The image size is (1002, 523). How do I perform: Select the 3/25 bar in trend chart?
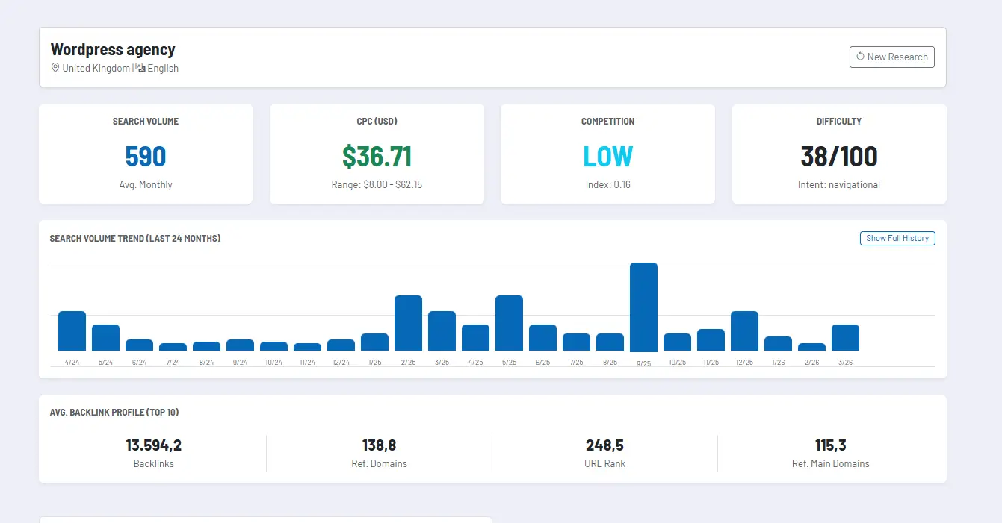(442, 331)
